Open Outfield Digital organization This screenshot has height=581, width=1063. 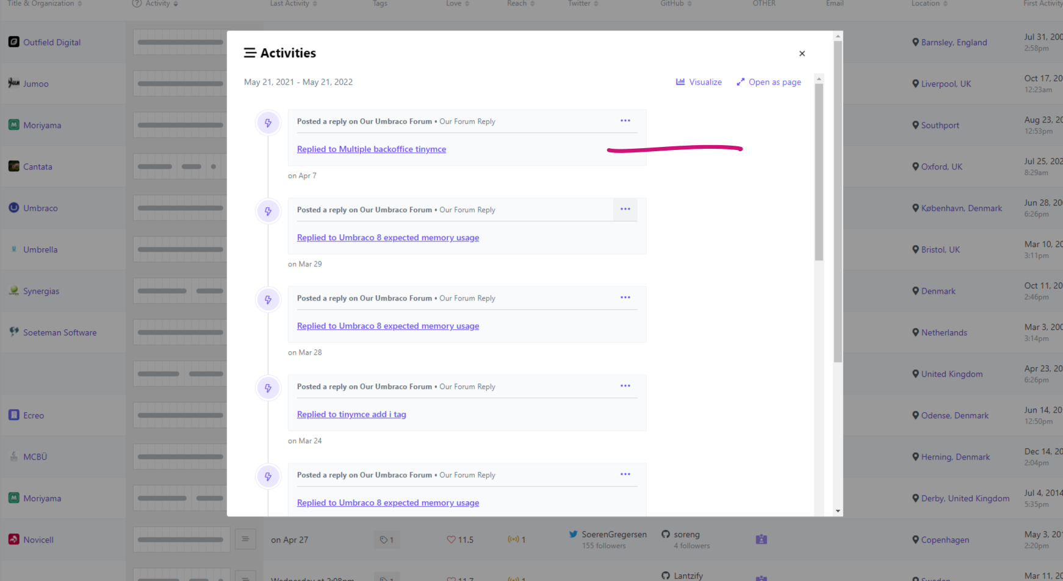point(52,42)
